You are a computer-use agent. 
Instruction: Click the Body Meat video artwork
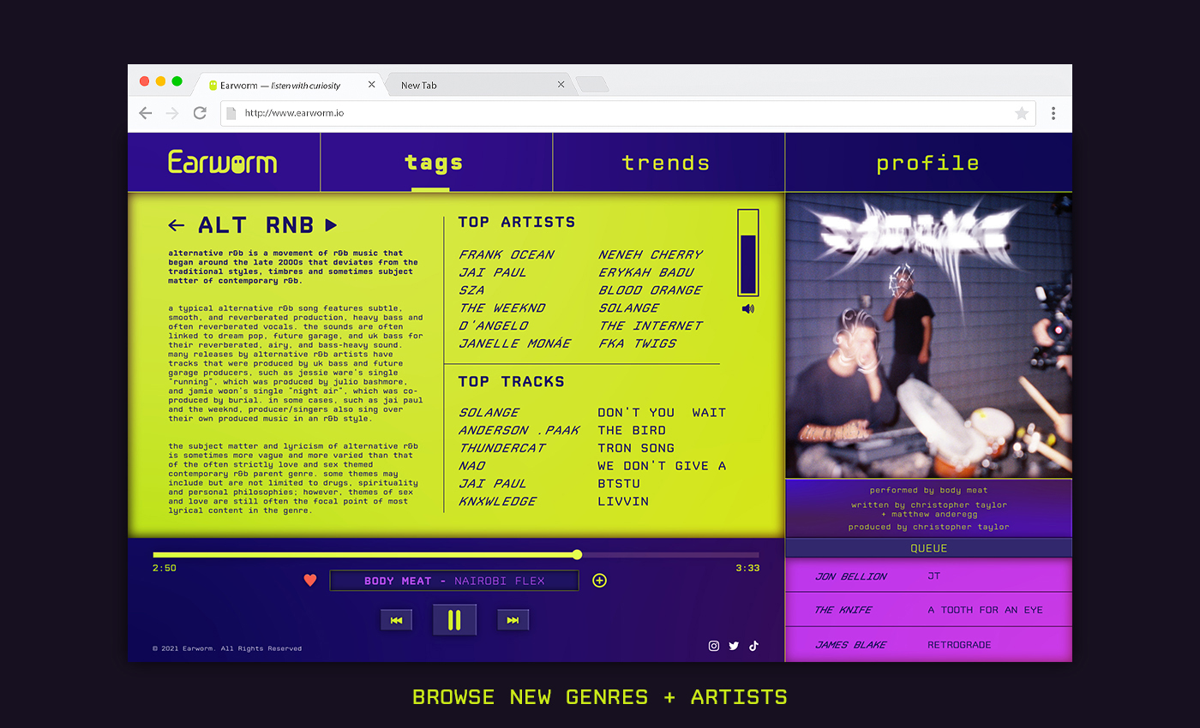(928, 336)
